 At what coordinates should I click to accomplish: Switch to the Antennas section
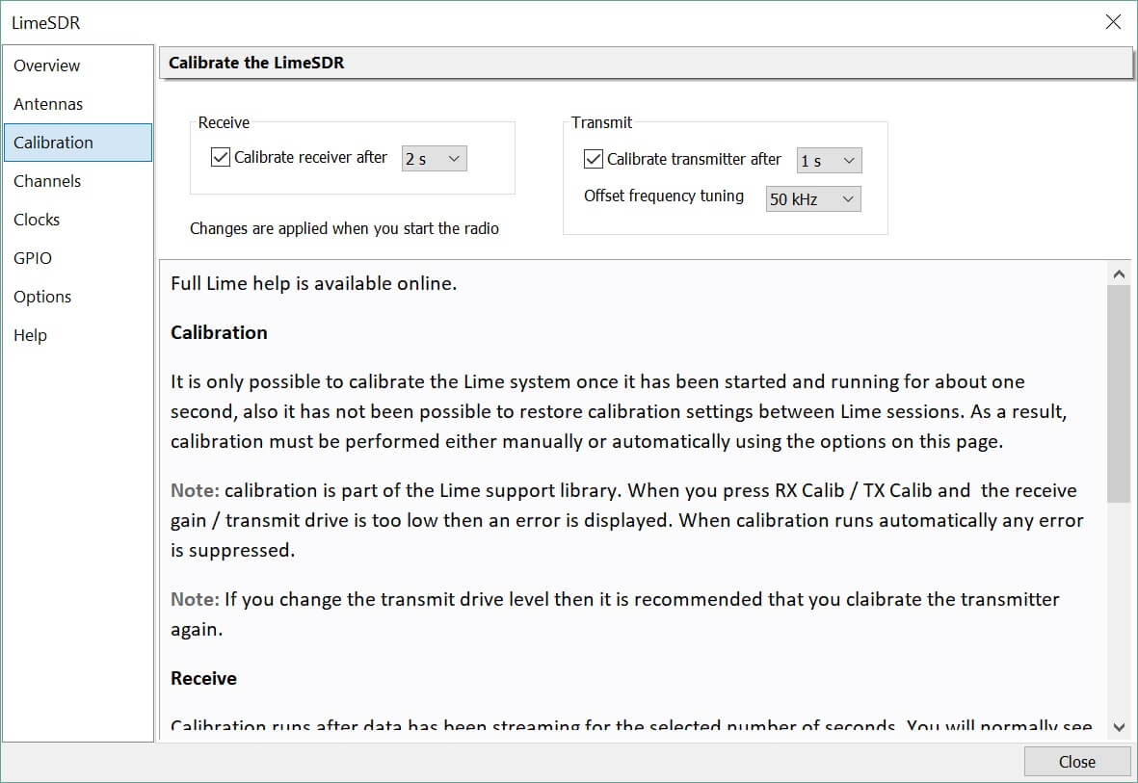[48, 104]
